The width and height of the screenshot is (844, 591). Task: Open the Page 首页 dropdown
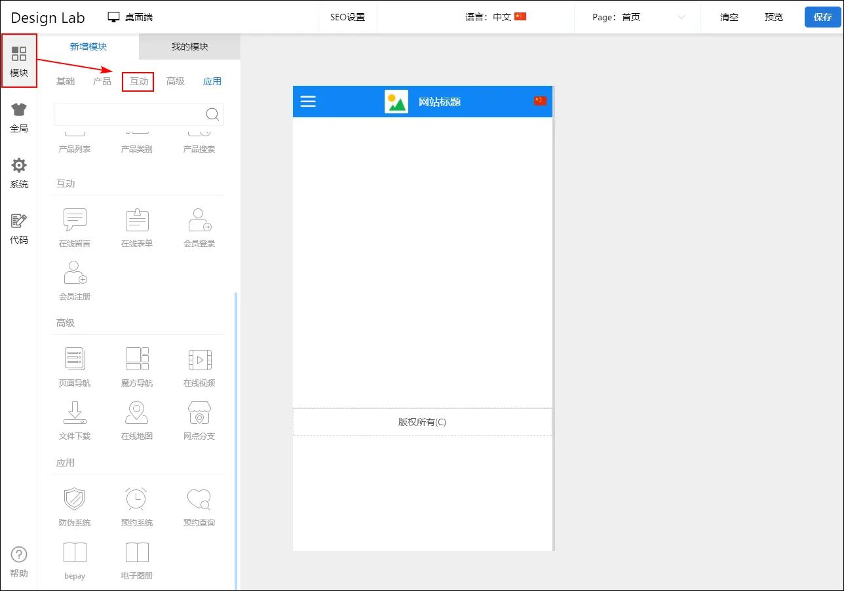(x=638, y=18)
